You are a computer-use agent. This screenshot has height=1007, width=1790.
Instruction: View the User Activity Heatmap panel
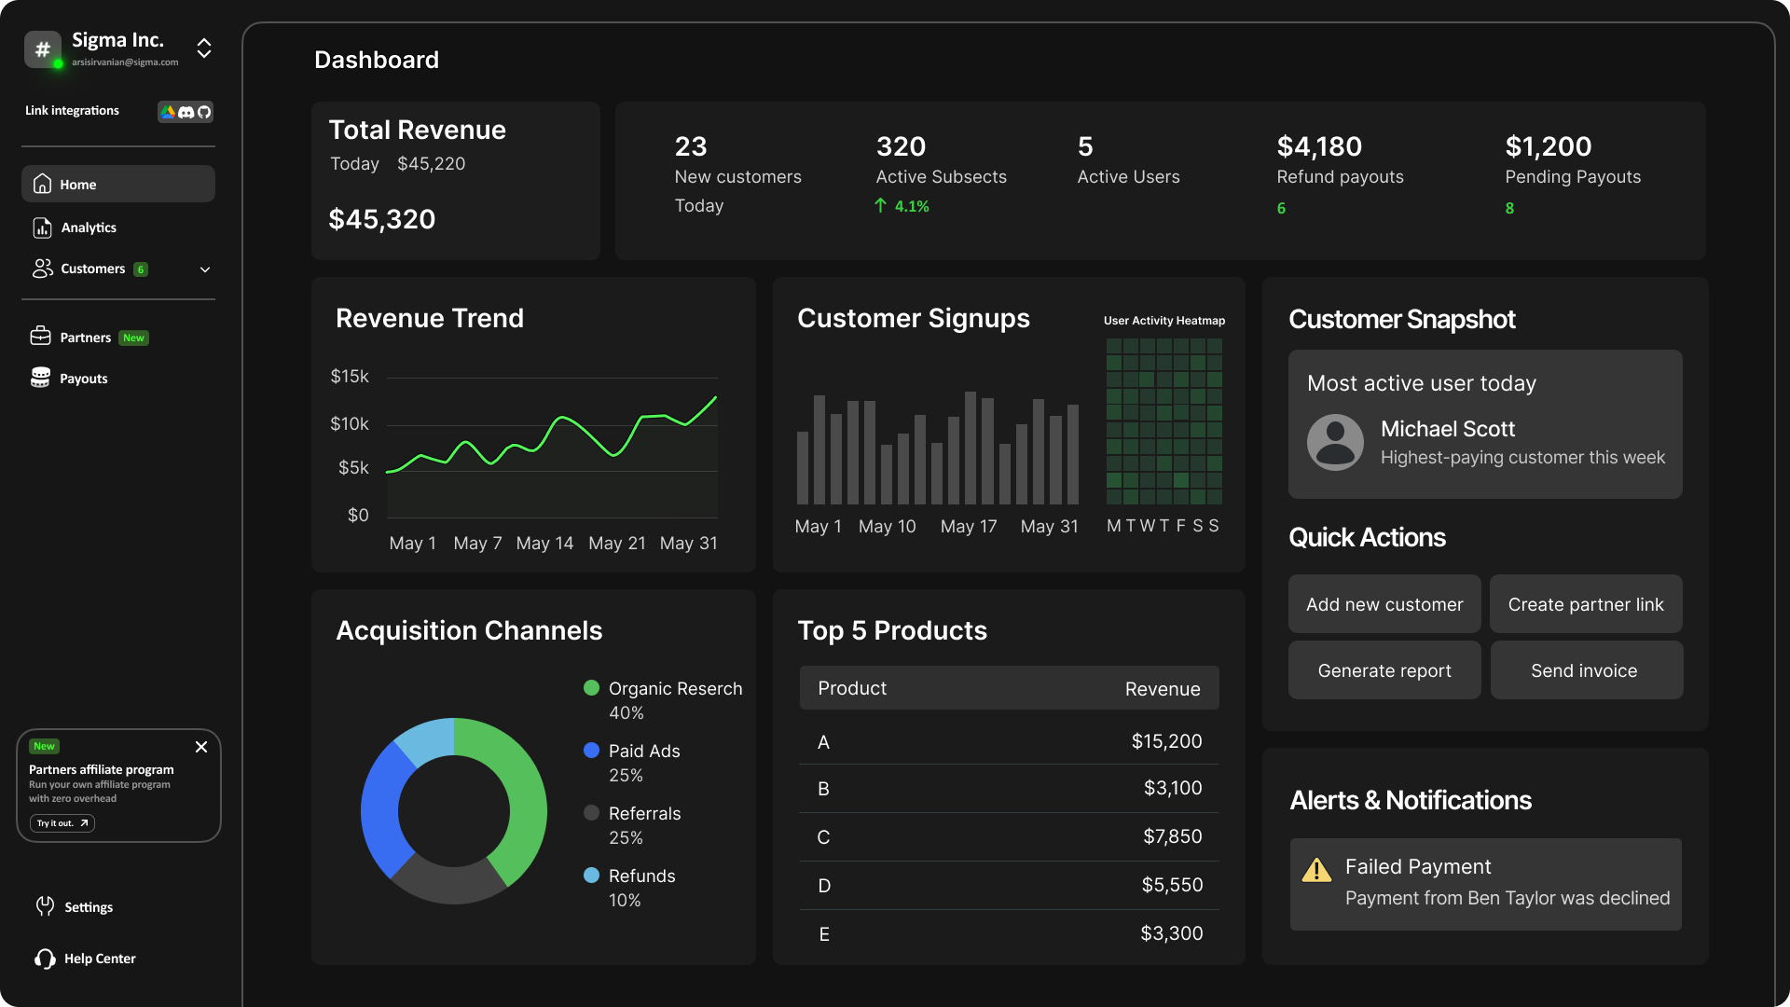(1163, 424)
